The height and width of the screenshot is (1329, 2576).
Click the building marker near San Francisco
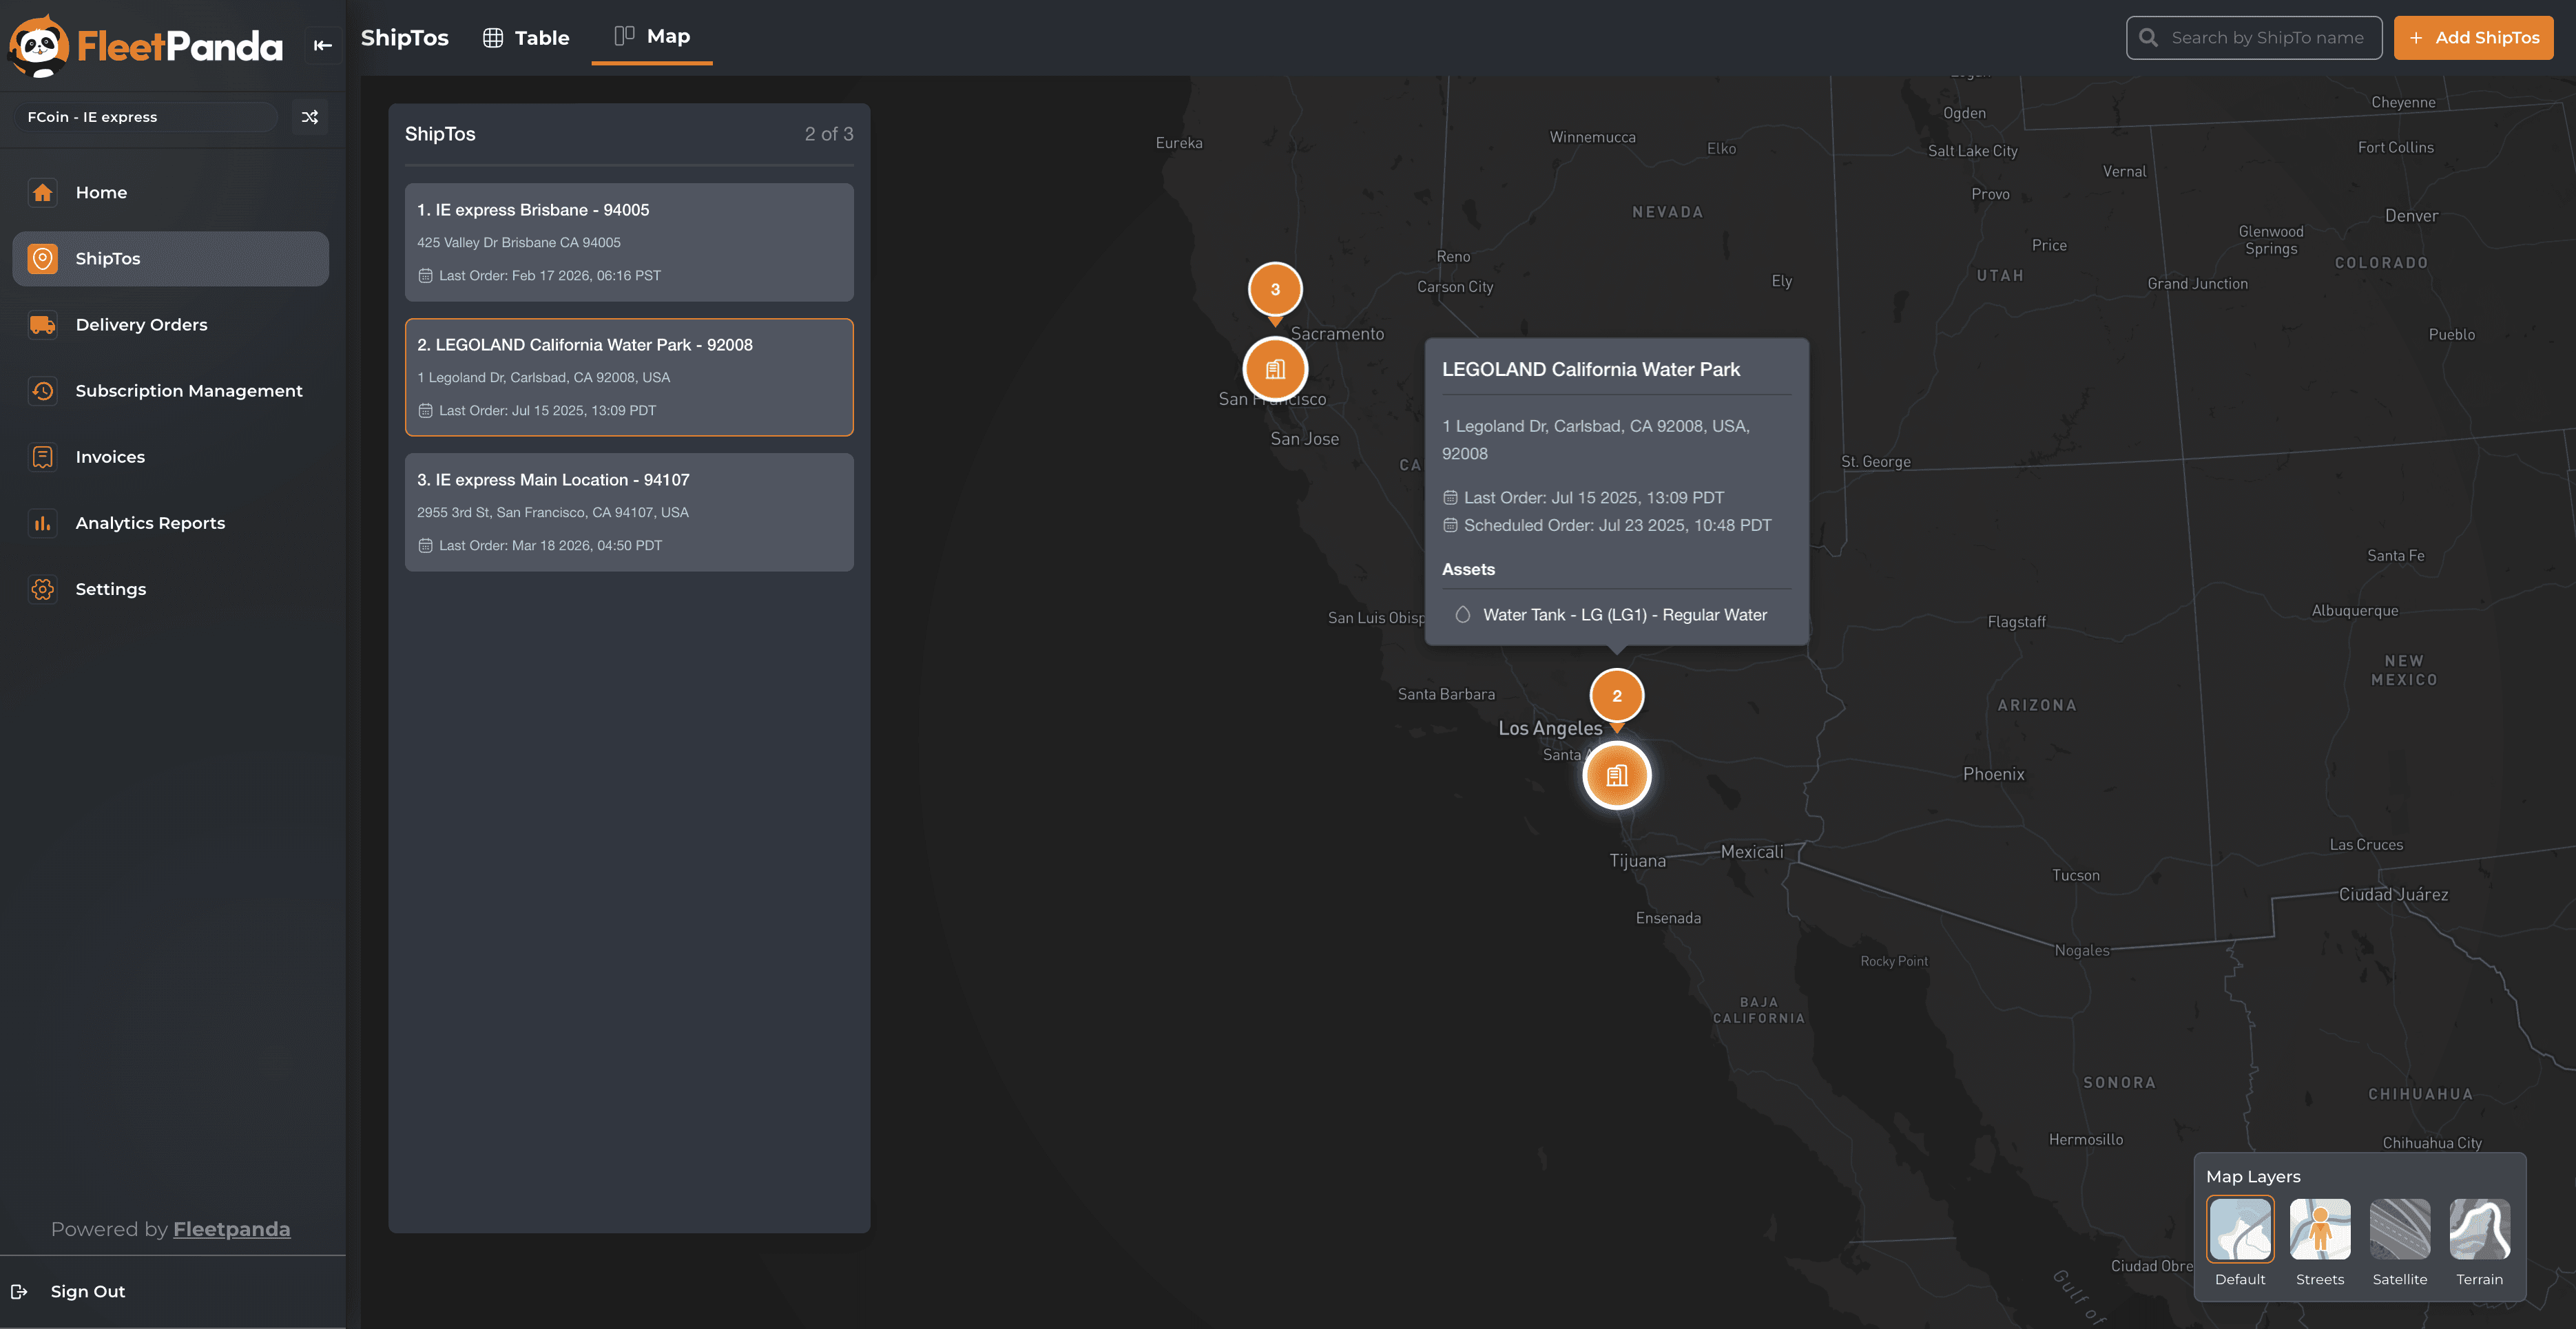coord(1275,369)
